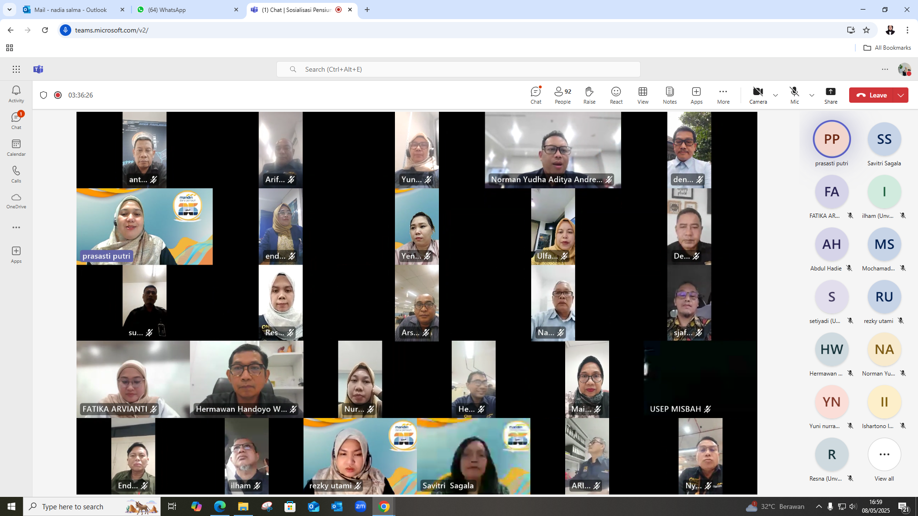Open the All Bookmarks folder
918x516 pixels.
pyautogui.click(x=887, y=48)
